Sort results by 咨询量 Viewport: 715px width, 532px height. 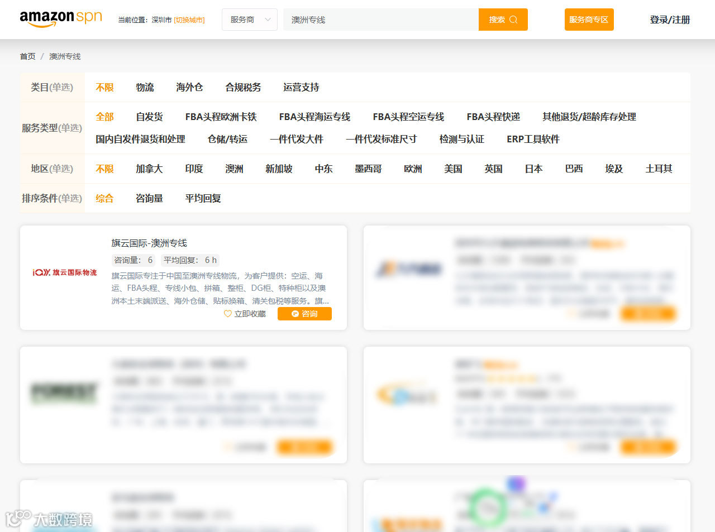[x=149, y=198]
